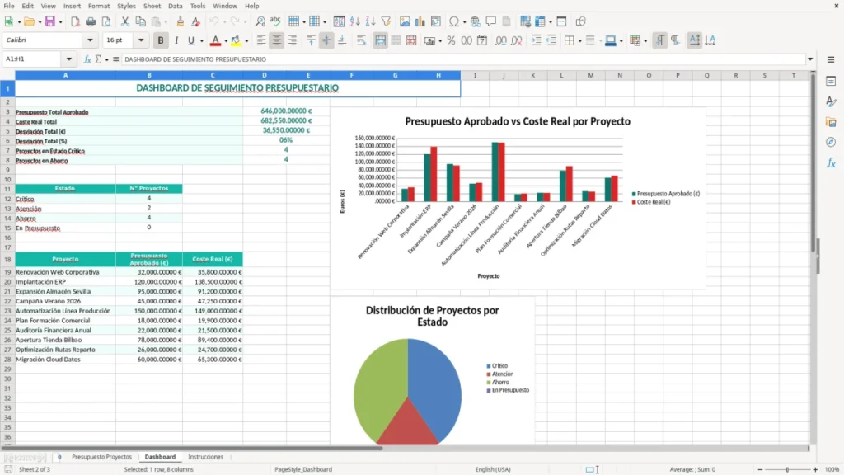Open the font color dropdown arrow
Image resolution: width=844 pixels, height=475 pixels.
[226, 41]
